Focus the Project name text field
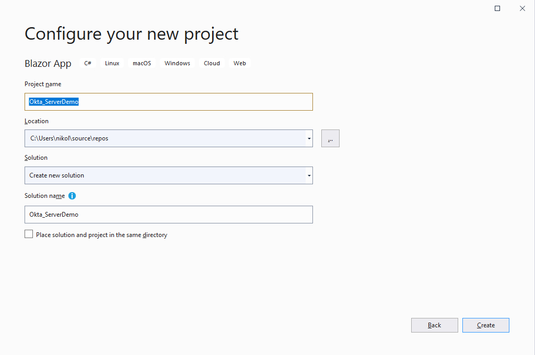Screen dimensions: 535x355 pyautogui.click(x=168, y=102)
